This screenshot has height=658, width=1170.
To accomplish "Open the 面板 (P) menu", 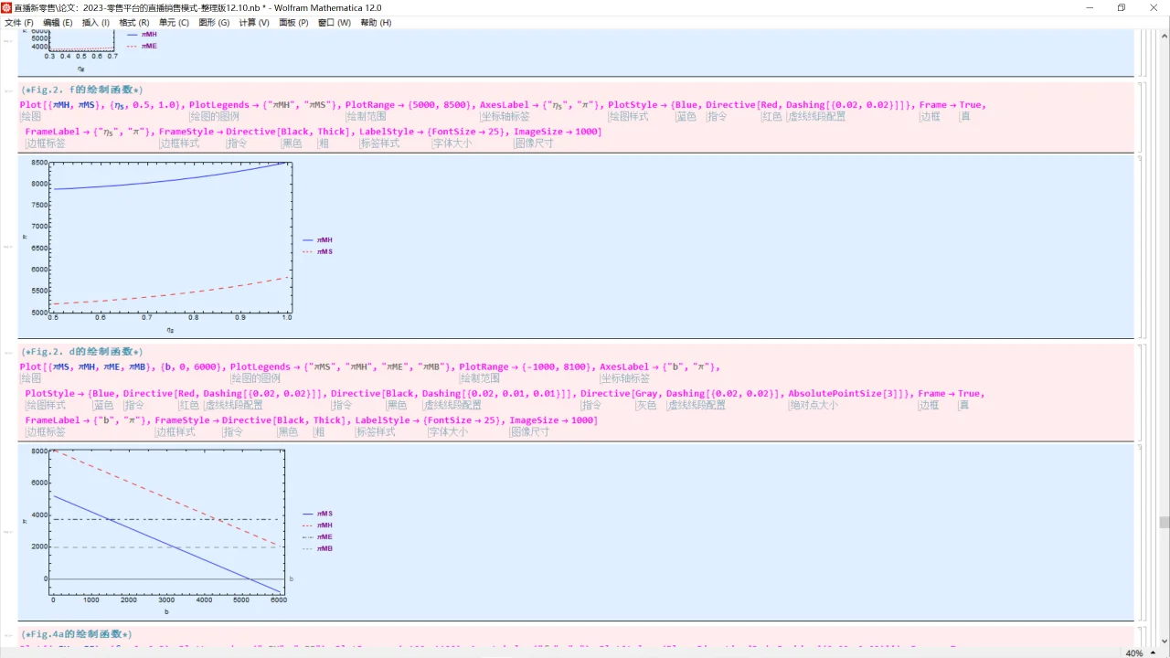I will pyautogui.click(x=293, y=23).
